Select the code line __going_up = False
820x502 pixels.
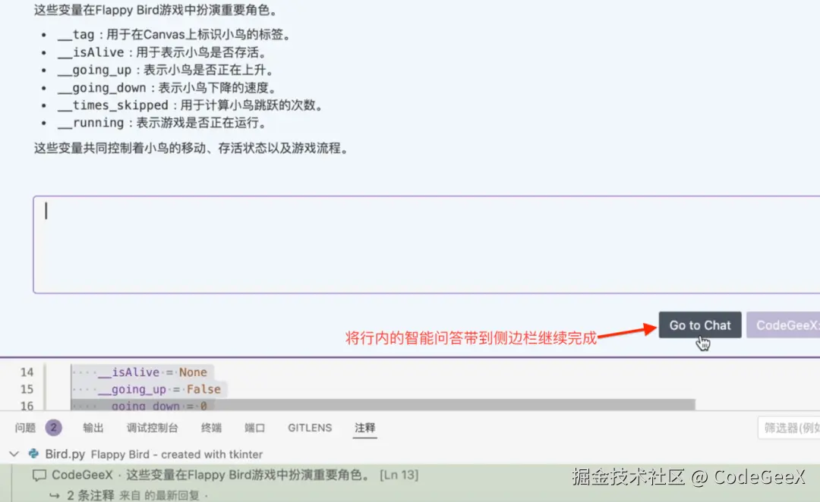[x=150, y=389]
